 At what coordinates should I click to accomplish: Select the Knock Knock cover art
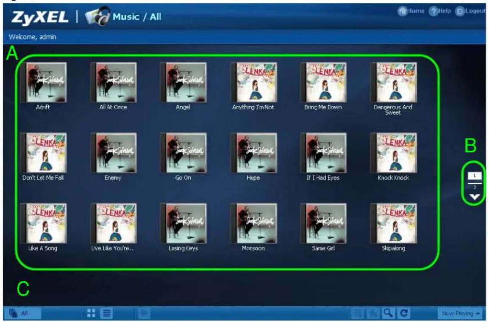pyautogui.click(x=394, y=153)
